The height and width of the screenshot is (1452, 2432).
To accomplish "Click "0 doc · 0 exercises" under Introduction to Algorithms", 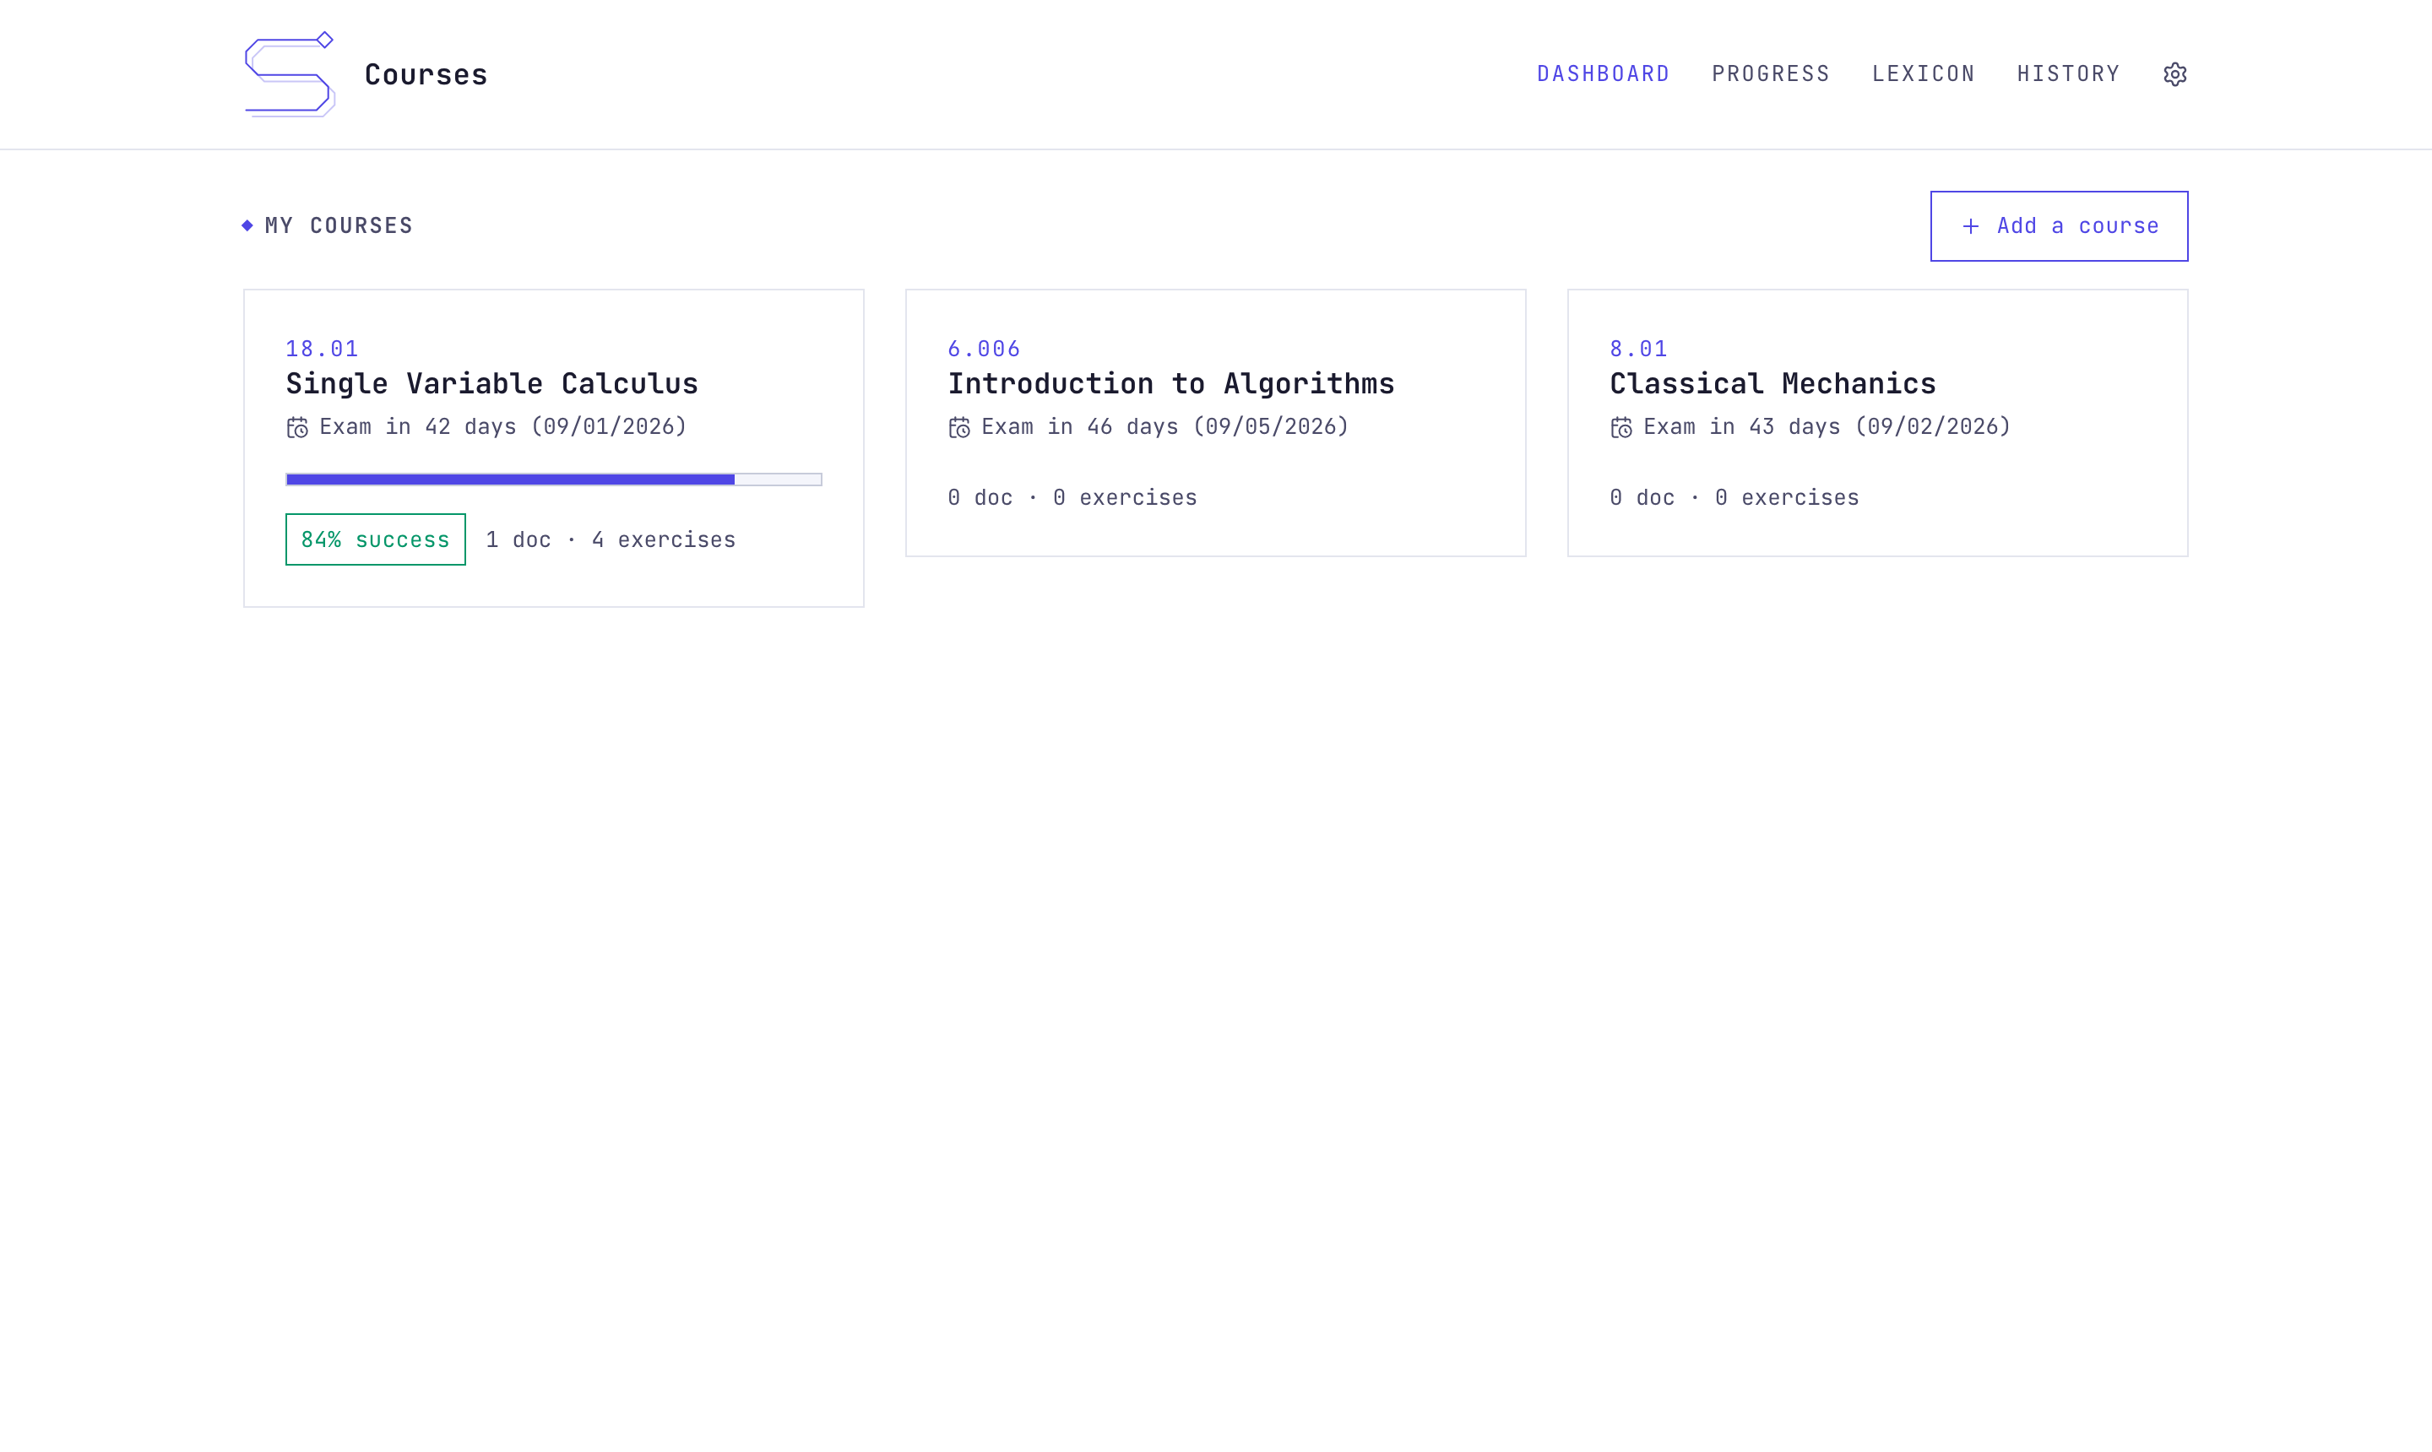I will click(x=1072, y=498).
